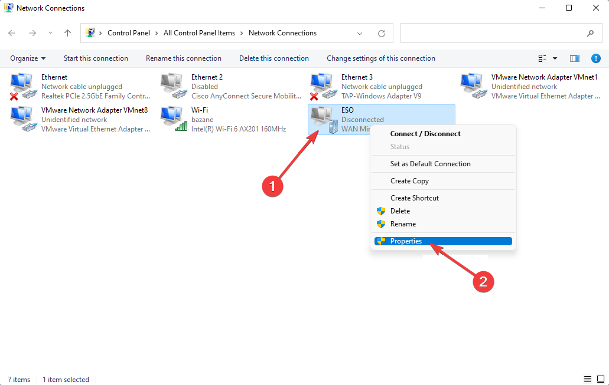The width and height of the screenshot is (609, 385).
Task: Open the address bar history dropdown
Action: (360, 34)
